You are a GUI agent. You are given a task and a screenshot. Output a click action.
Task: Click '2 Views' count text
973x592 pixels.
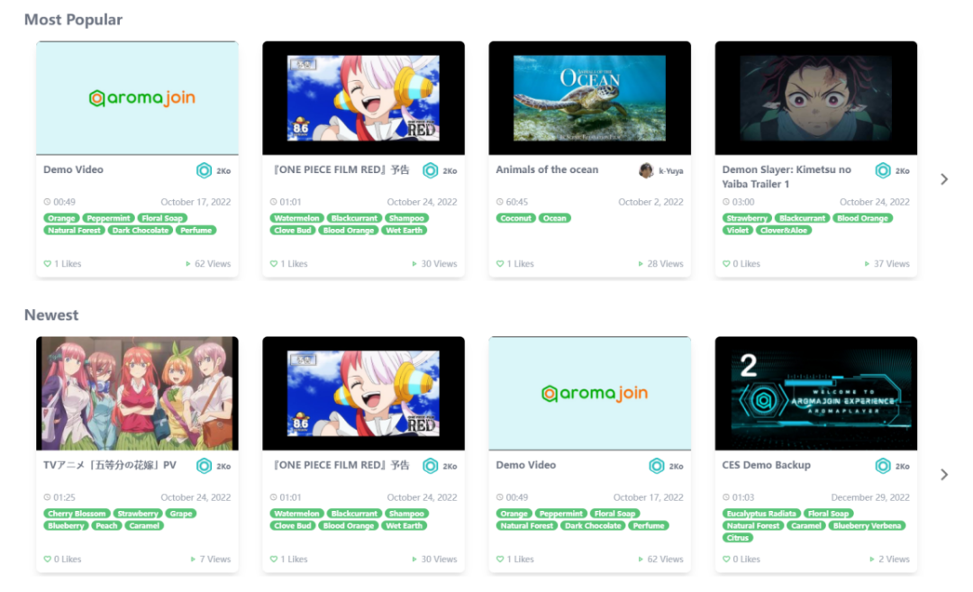tap(895, 559)
